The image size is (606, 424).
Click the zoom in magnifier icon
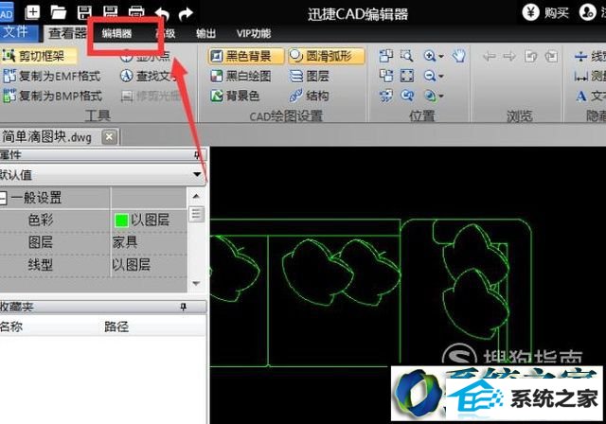pyautogui.click(x=429, y=56)
